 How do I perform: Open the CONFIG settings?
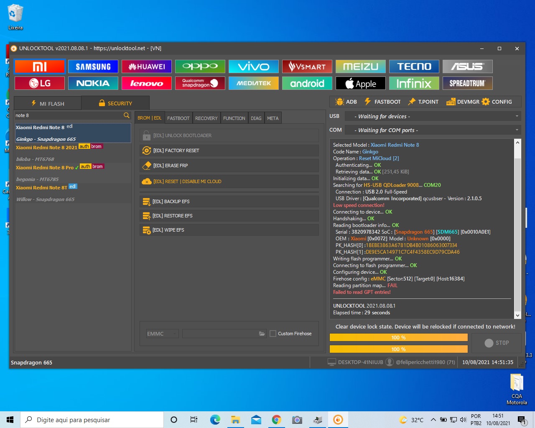click(497, 102)
